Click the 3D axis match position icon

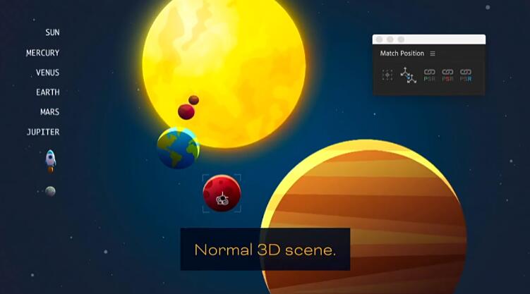click(409, 75)
